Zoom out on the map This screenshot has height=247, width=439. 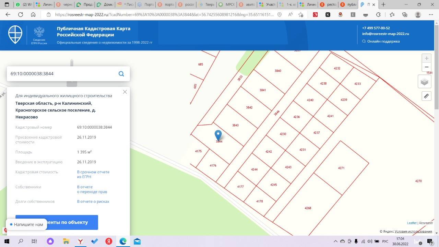click(x=426, y=67)
